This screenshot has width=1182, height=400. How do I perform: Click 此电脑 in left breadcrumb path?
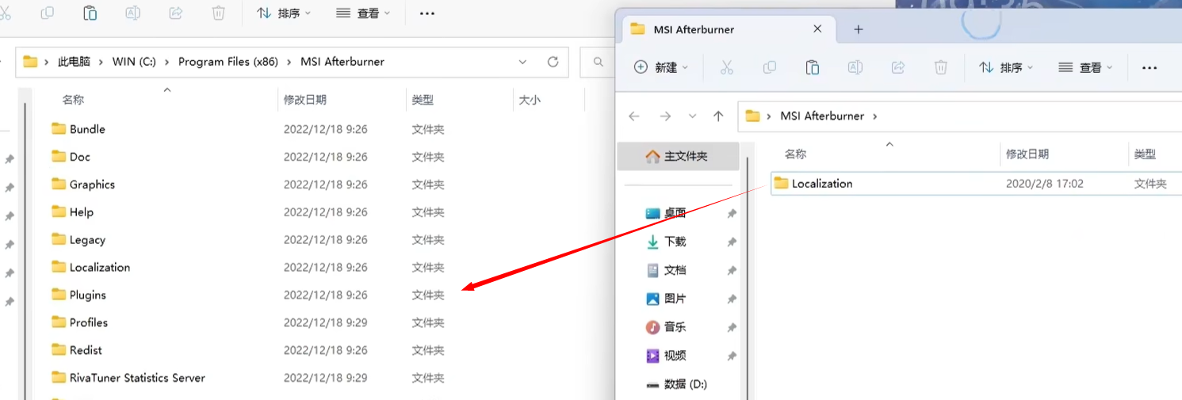[74, 62]
